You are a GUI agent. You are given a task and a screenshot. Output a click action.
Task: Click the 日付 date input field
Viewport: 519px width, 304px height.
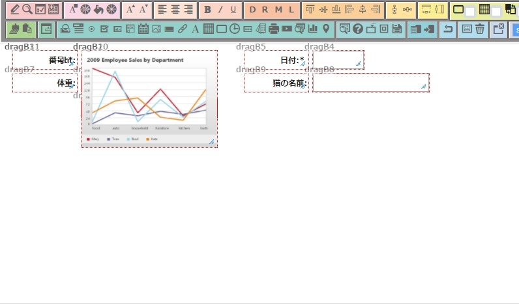click(338, 60)
